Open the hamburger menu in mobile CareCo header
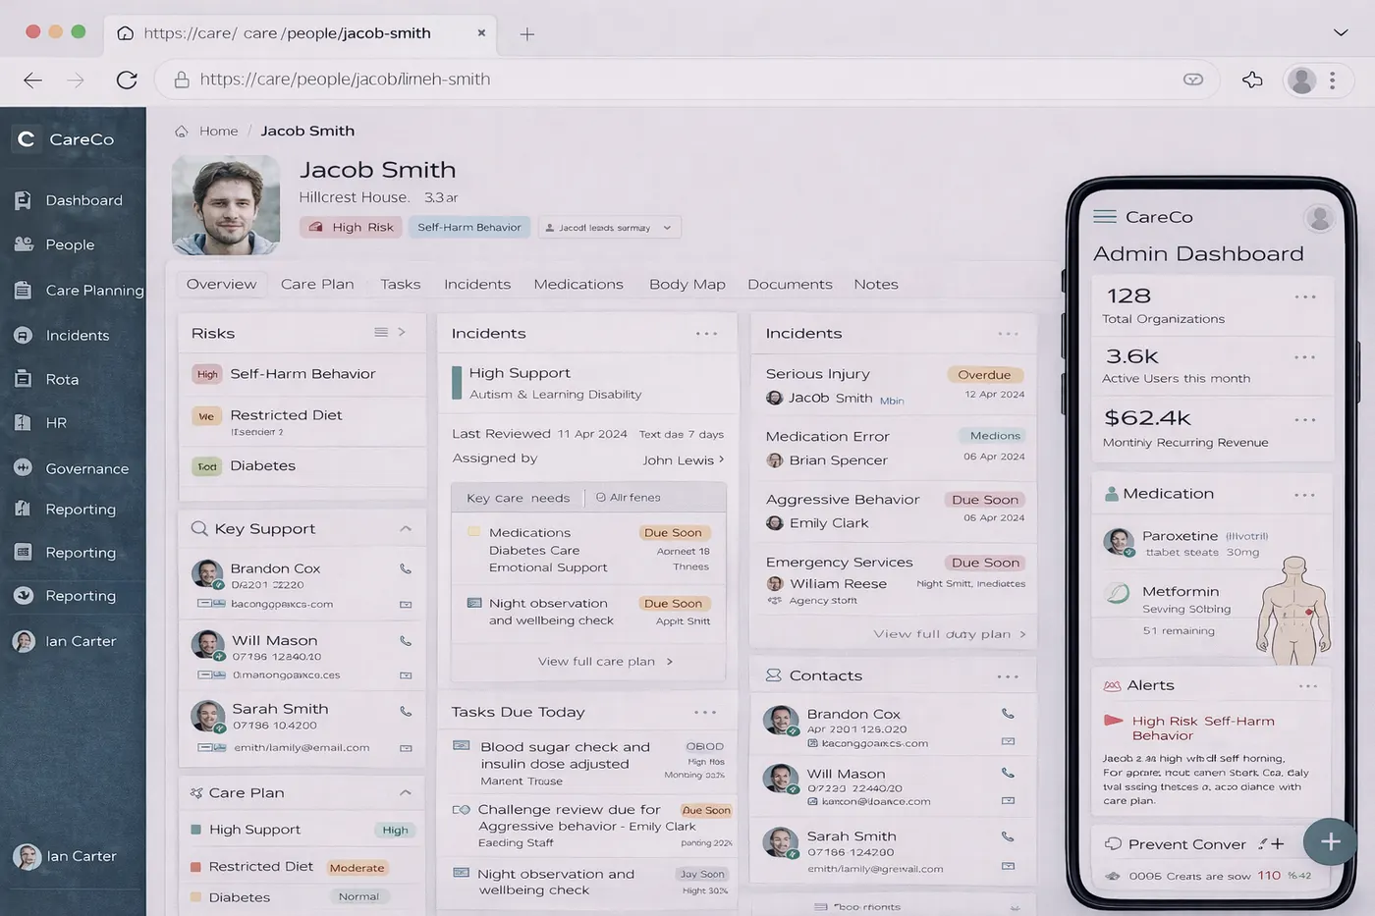 (x=1105, y=217)
